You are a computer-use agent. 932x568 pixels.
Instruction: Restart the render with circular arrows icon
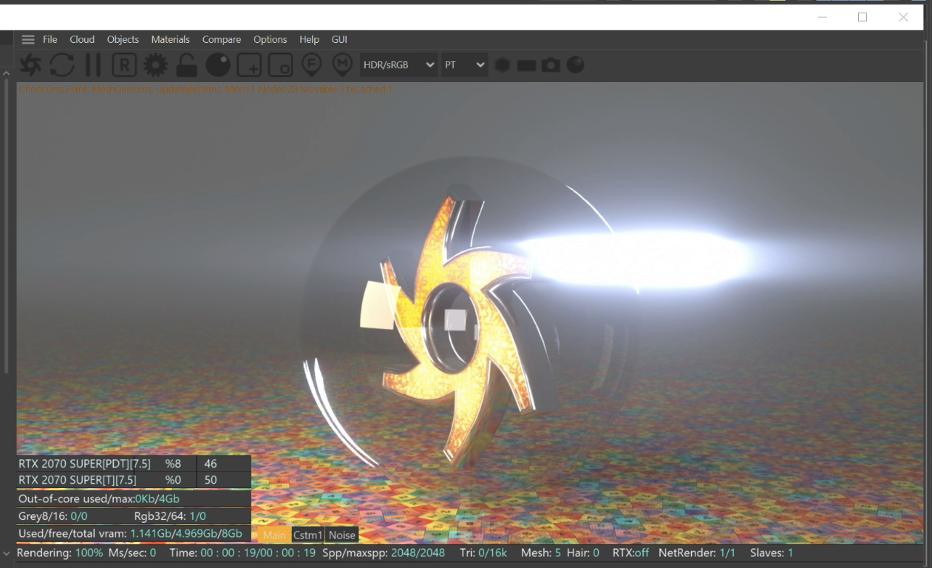[x=62, y=65]
